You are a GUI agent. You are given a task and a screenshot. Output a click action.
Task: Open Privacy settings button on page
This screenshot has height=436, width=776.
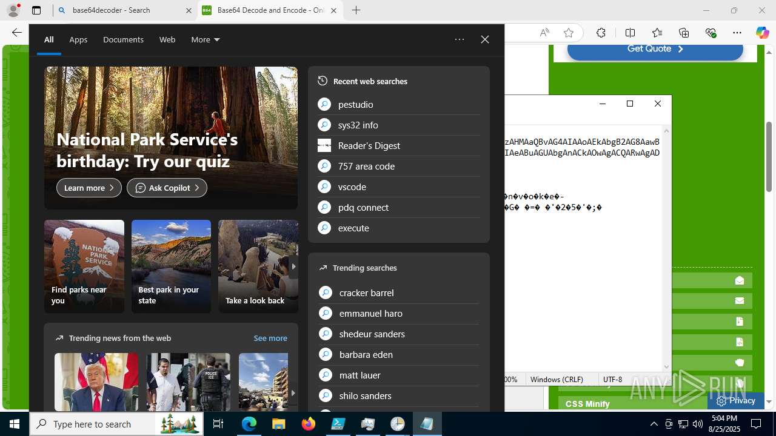point(735,401)
